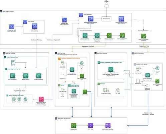Click Amazon Sagemaker Edge Manager Fleet title in Prod account
This screenshot has width=166, height=134.
point(111,62)
